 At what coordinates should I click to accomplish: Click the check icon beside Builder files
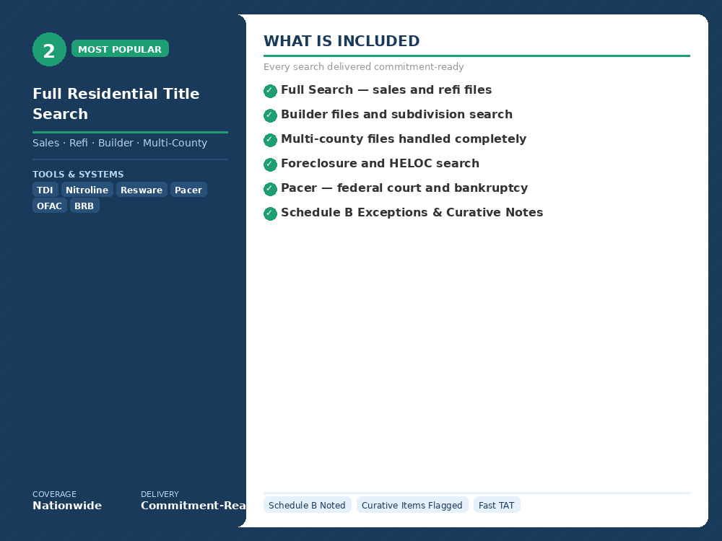(270, 115)
